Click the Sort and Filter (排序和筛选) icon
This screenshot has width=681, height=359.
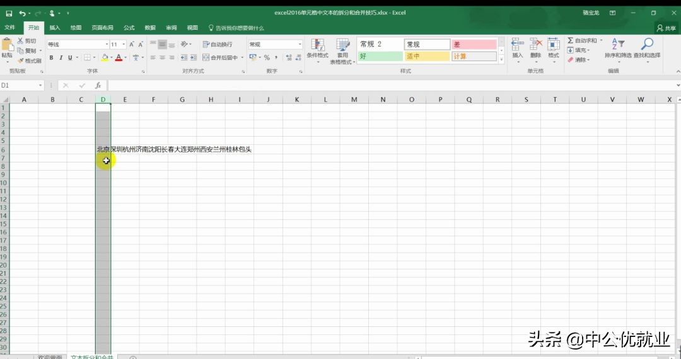coord(617,45)
